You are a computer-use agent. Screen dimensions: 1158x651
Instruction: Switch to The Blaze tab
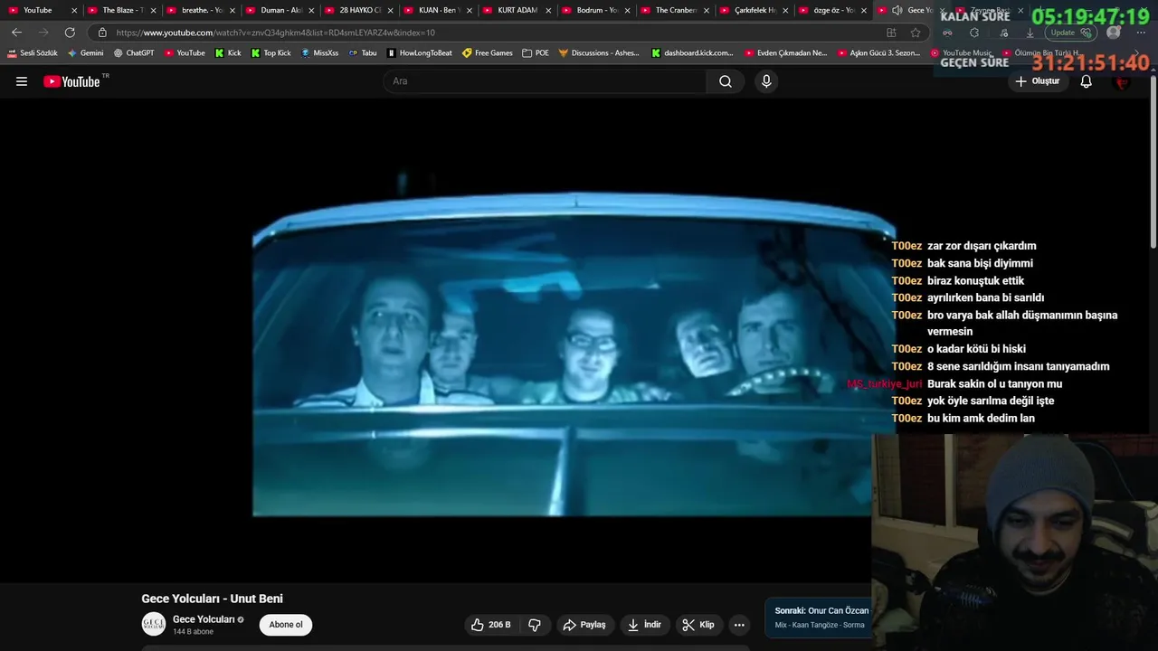coord(119,10)
